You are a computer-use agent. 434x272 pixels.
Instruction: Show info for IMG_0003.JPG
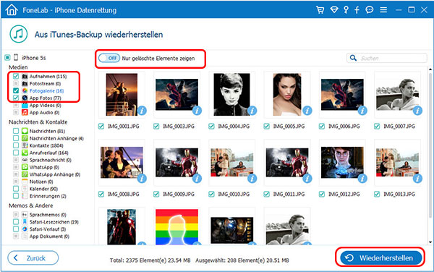(197, 111)
